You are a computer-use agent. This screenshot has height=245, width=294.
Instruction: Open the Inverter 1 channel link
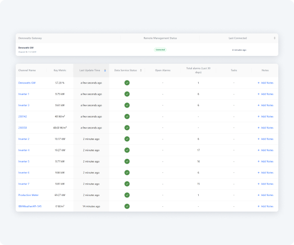[24, 94]
